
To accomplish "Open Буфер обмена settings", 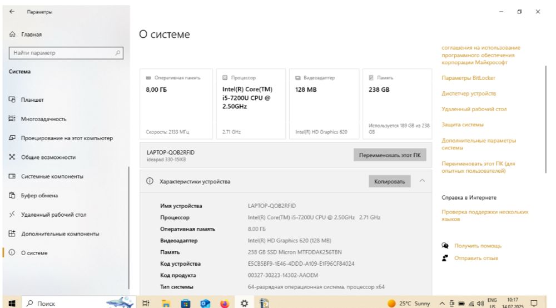I will 33,195.
